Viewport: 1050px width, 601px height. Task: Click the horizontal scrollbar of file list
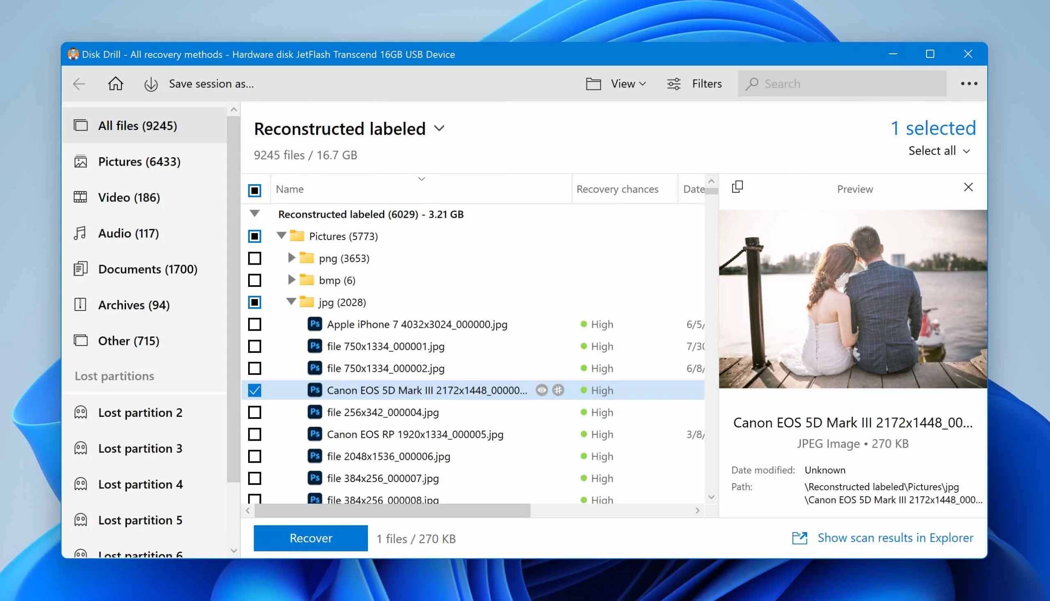(x=393, y=511)
